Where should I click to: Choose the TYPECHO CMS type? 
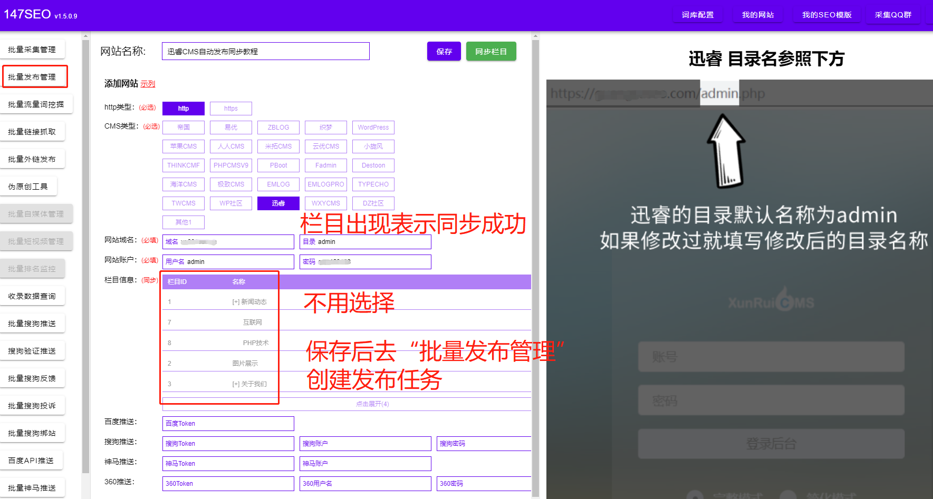pyautogui.click(x=373, y=184)
